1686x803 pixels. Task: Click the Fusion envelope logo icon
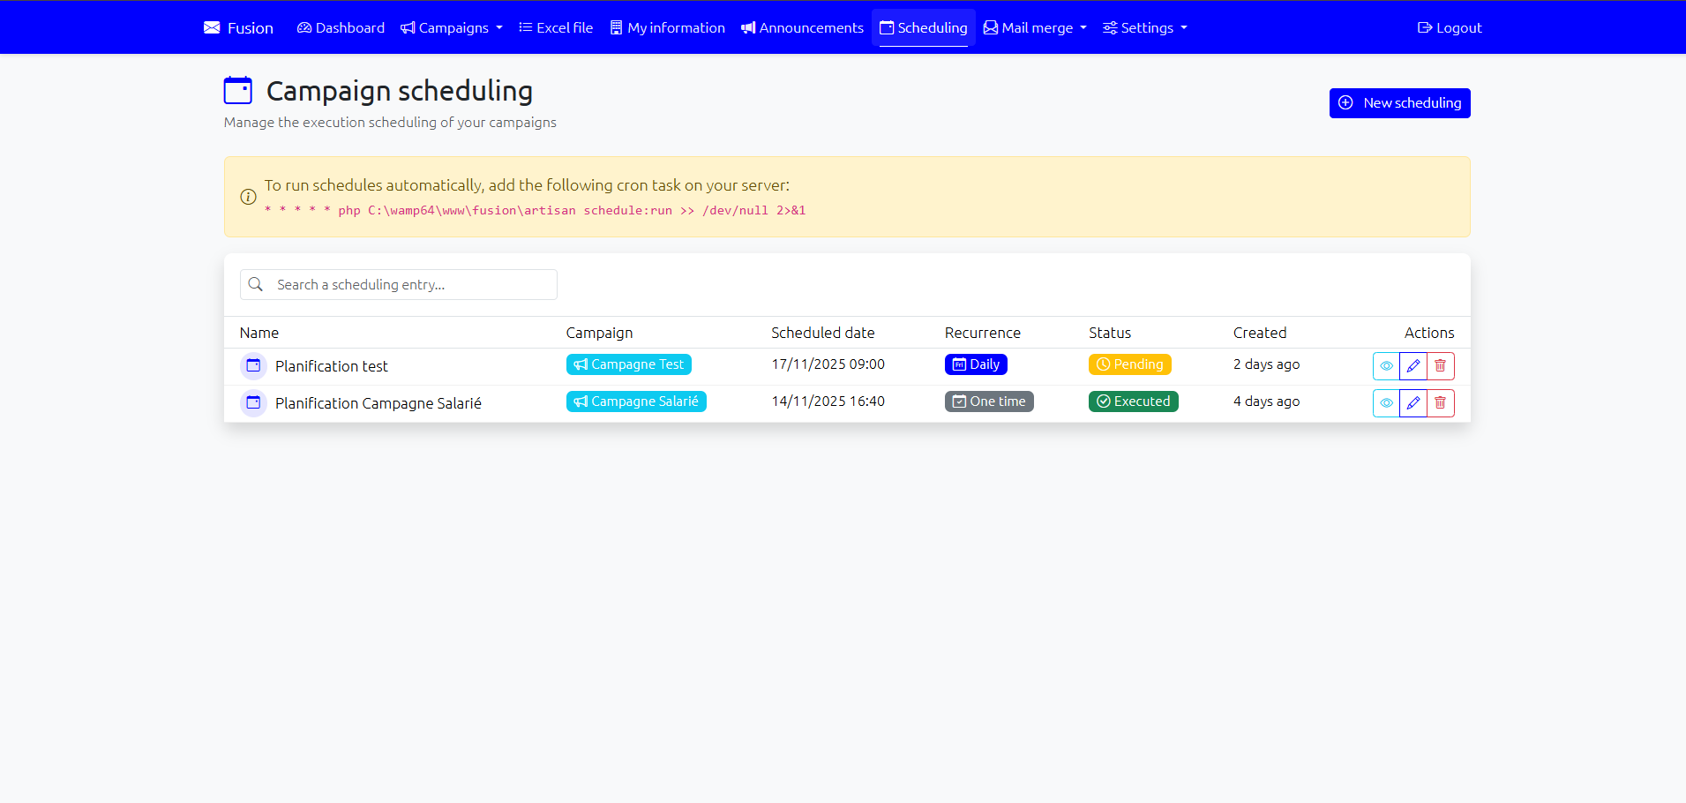(212, 27)
